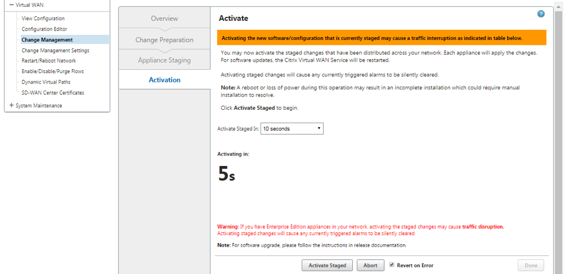This screenshot has width=565, height=274.
Task: Open SD-WAN Center Certificates page
Action: point(53,93)
